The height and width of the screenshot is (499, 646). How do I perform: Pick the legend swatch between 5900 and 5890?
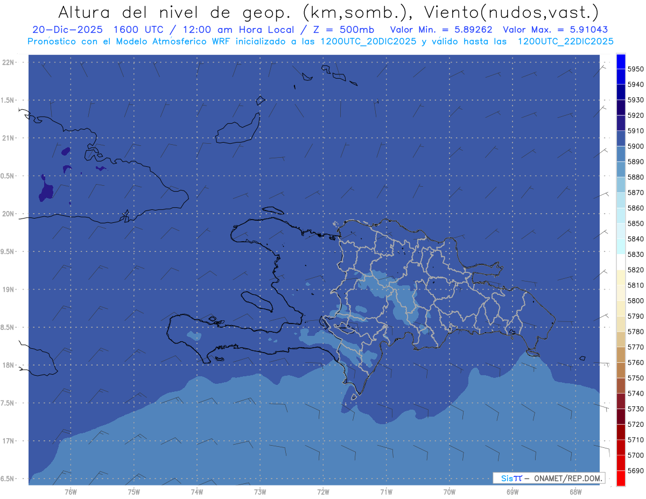(x=621, y=154)
